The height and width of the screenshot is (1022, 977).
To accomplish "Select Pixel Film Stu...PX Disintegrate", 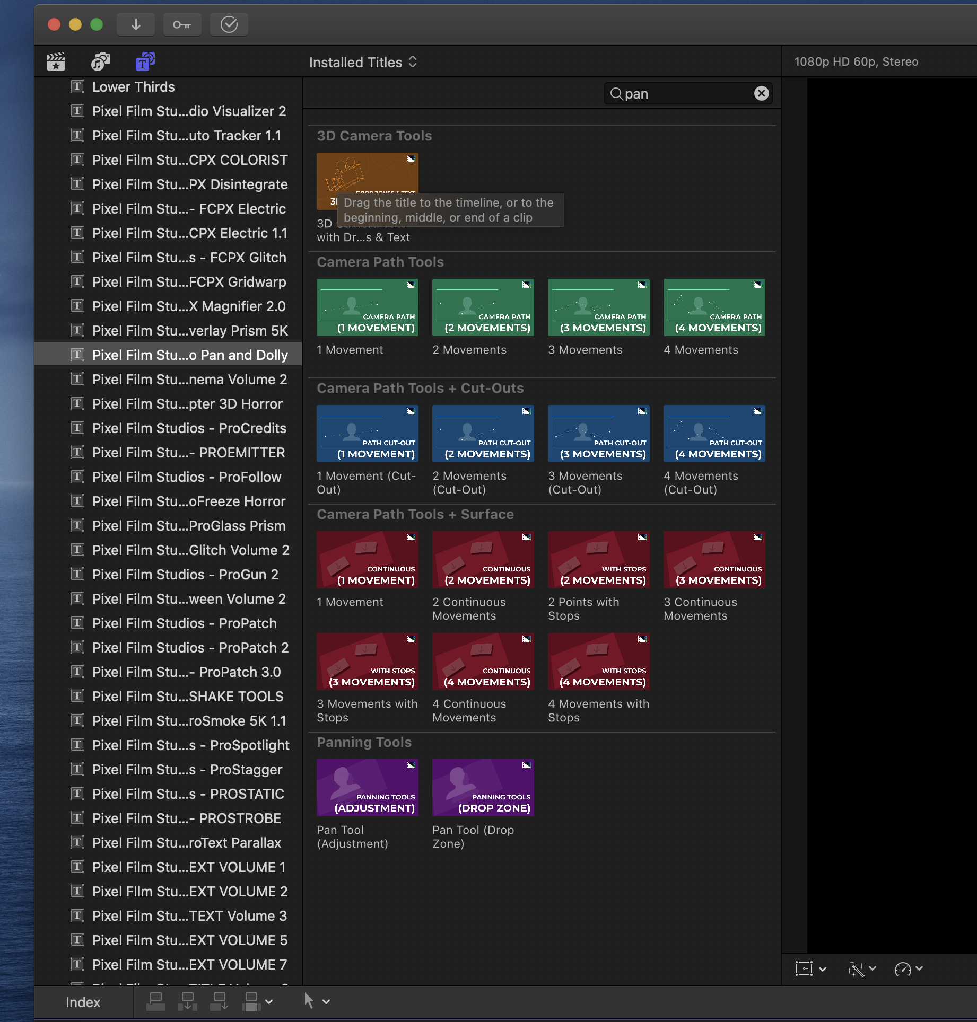I will 168,184.
